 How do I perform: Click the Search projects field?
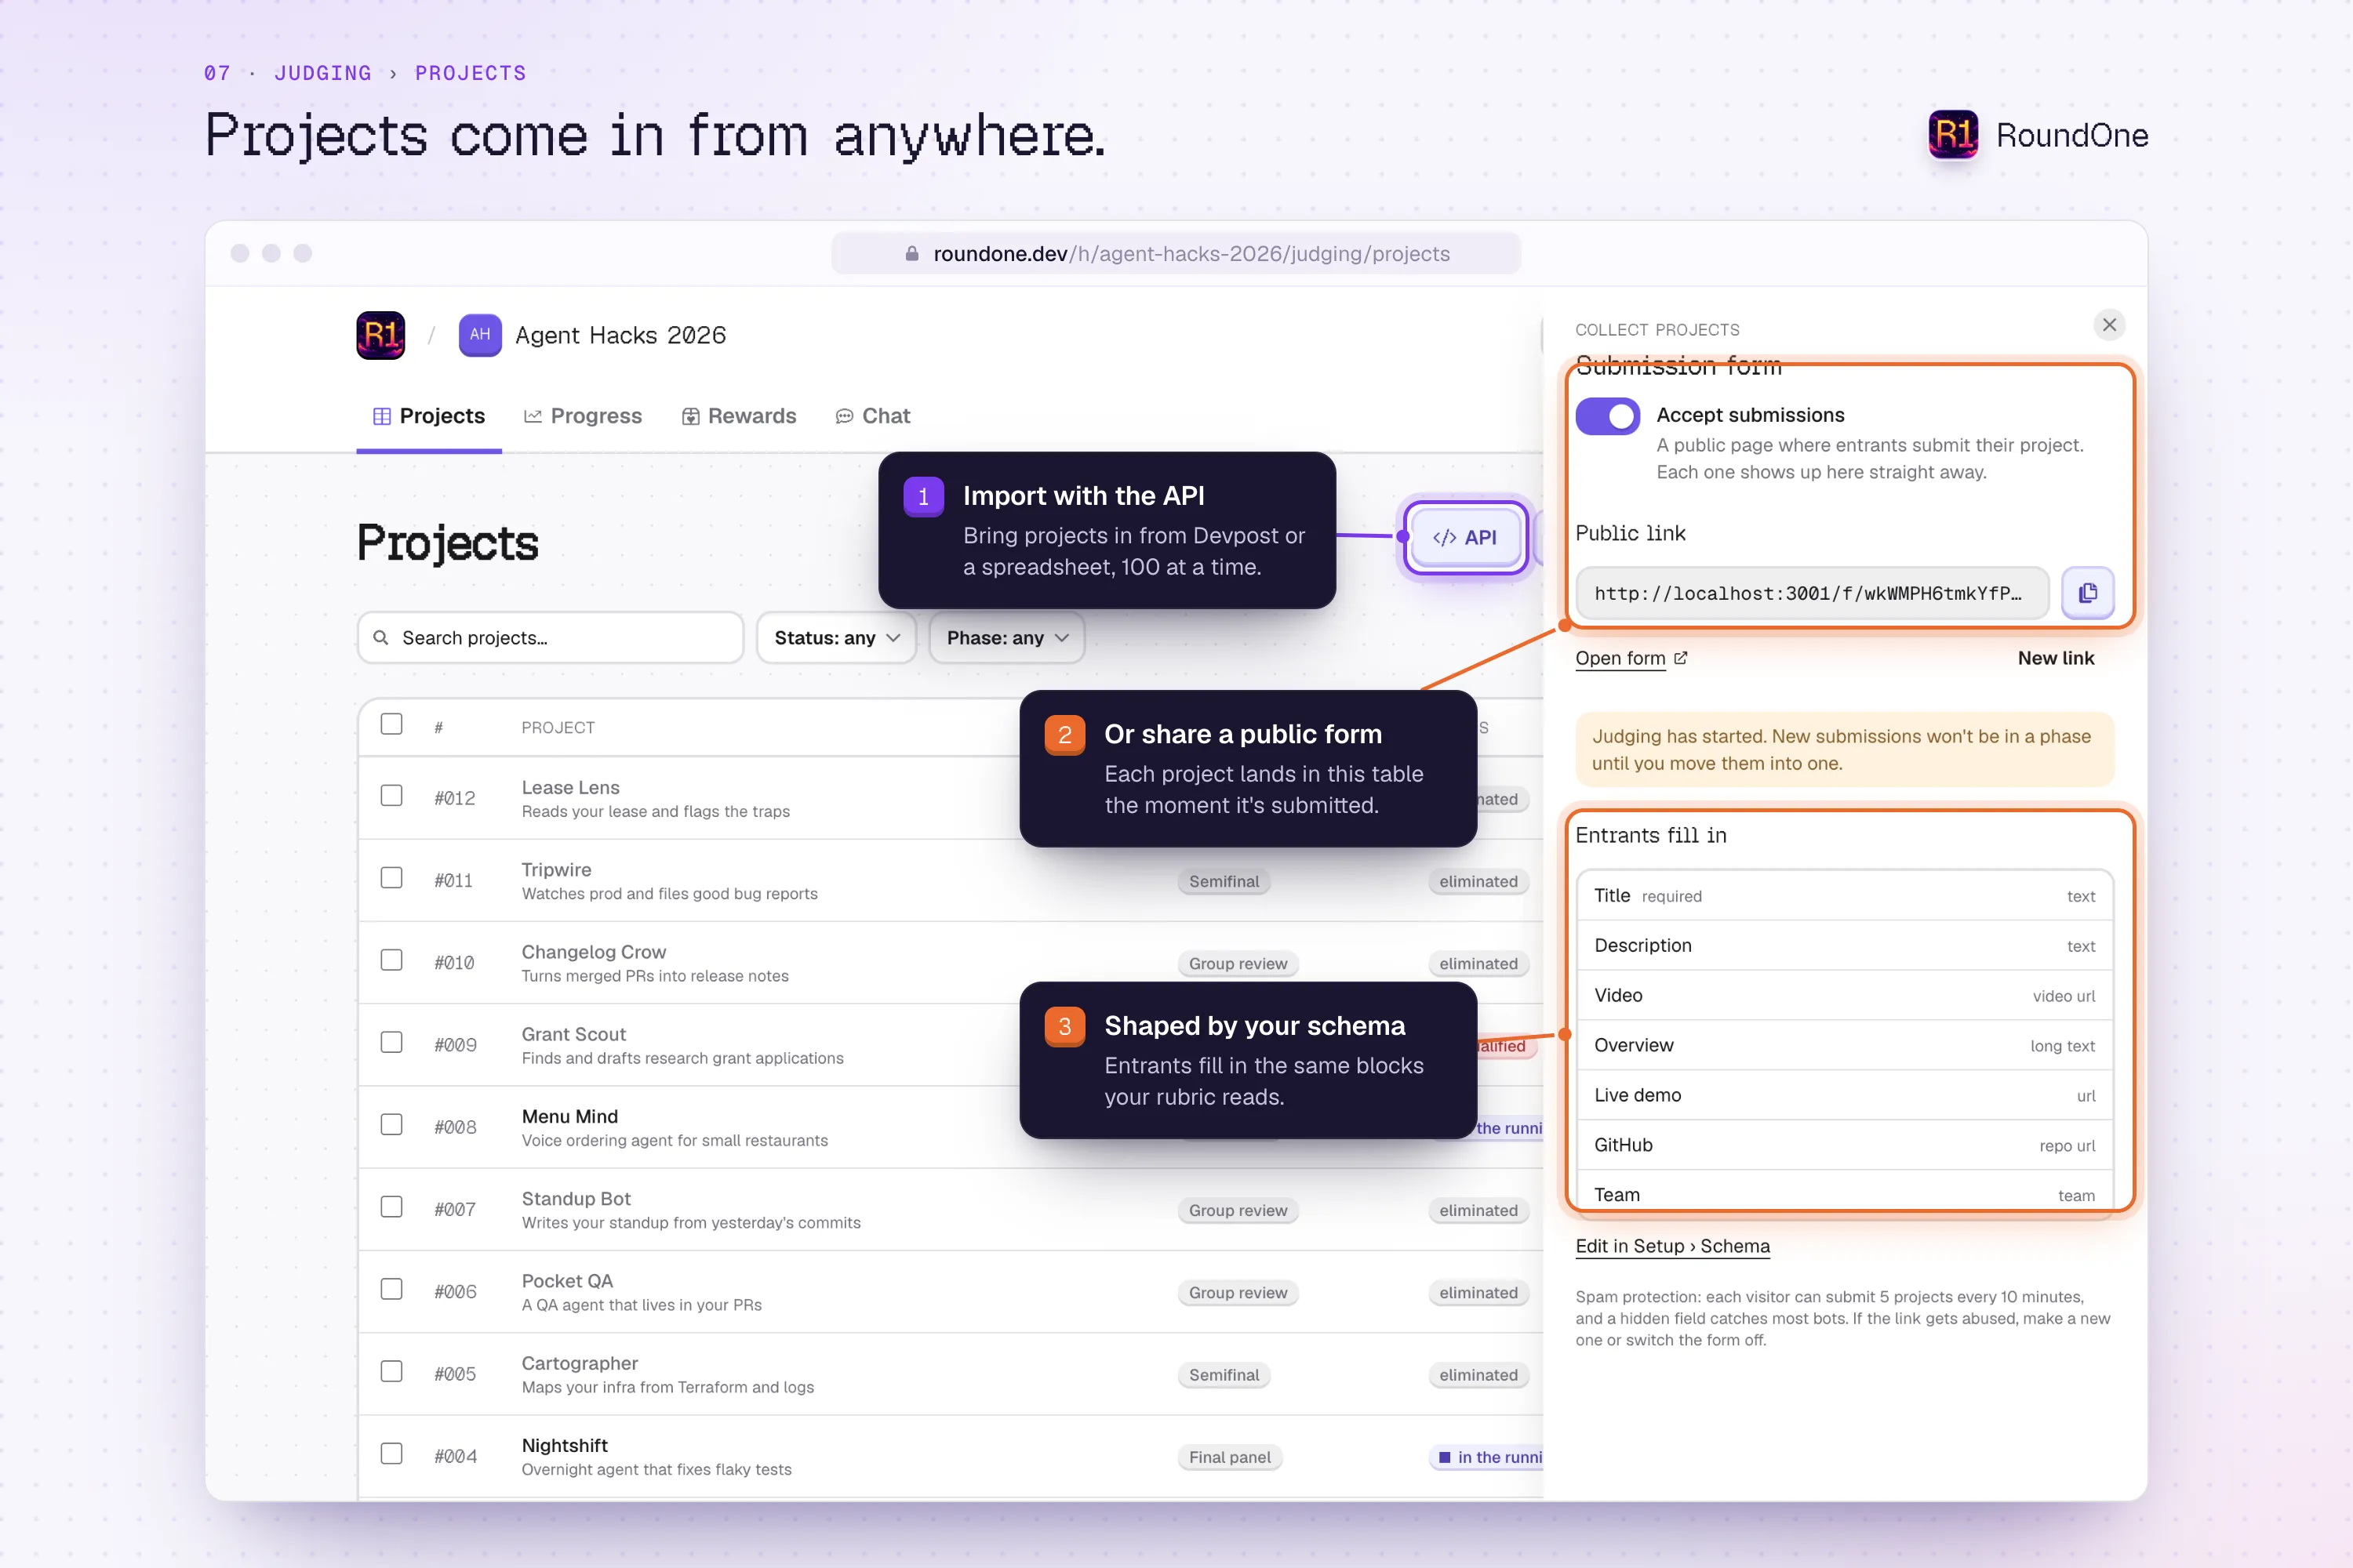(x=551, y=638)
